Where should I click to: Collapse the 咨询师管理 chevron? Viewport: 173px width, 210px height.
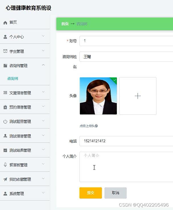[43, 65]
